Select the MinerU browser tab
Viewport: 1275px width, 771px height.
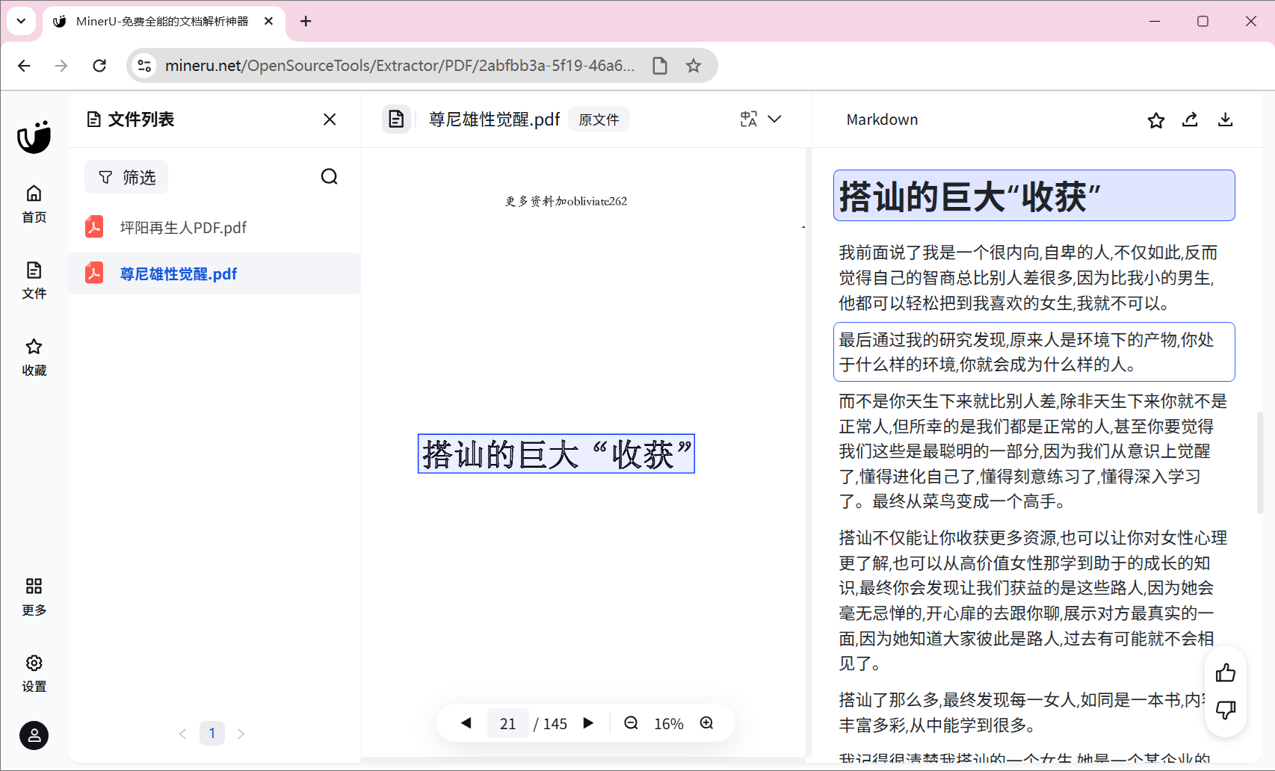point(164,21)
